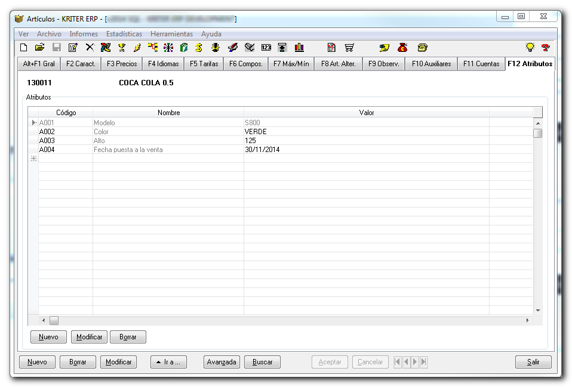This screenshot has width=572, height=387.
Task: Click the notepad with pencil edit icon
Action: coord(73,47)
